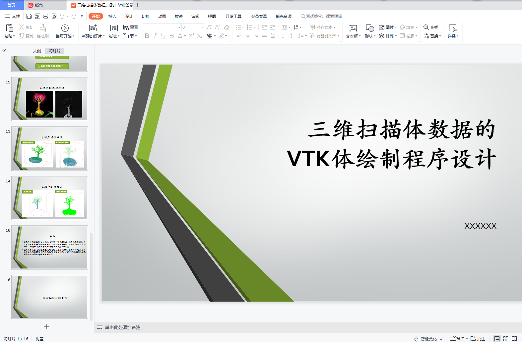Click the Reset (重置) slide button
This screenshot has width=522, height=342.
(x=131, y=27)
